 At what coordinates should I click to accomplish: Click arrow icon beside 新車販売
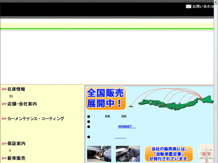click(x=4, y=158)
